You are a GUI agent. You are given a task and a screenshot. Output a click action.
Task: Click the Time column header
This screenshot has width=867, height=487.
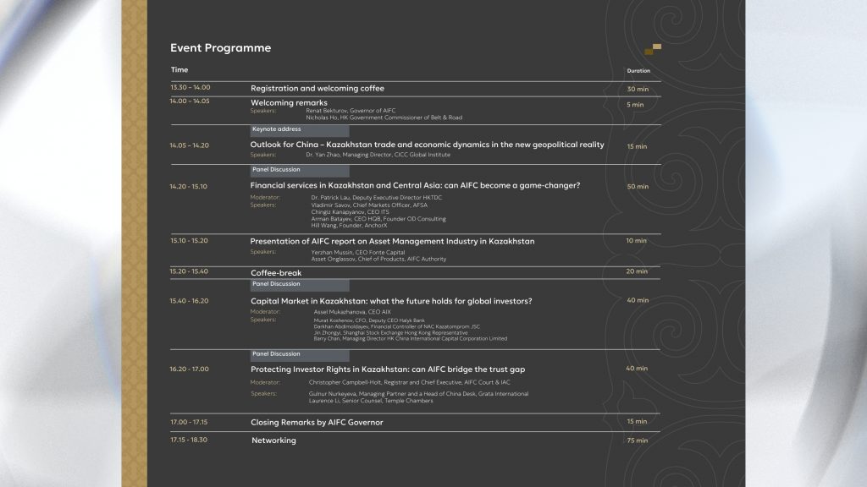pos(179,69)
